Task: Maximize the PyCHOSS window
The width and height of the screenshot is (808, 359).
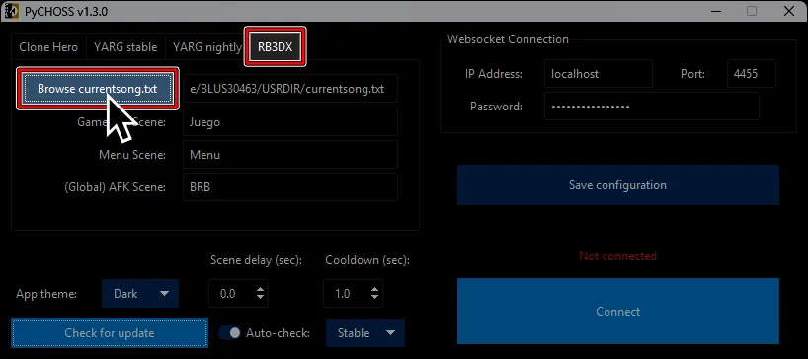Action: [752, 11]
